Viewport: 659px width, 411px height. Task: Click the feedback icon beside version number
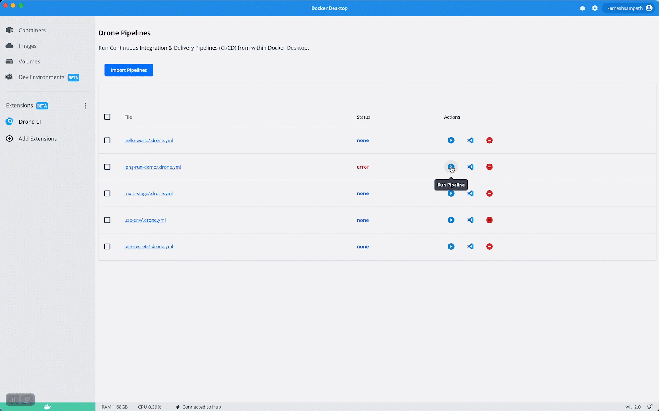(650, 407)
